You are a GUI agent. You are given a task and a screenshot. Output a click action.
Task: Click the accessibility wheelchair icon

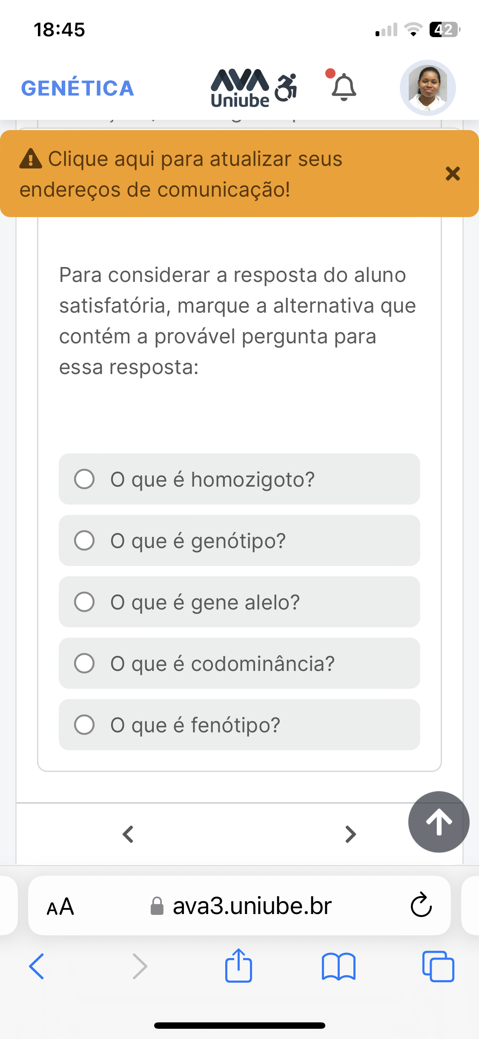[286, 88]
